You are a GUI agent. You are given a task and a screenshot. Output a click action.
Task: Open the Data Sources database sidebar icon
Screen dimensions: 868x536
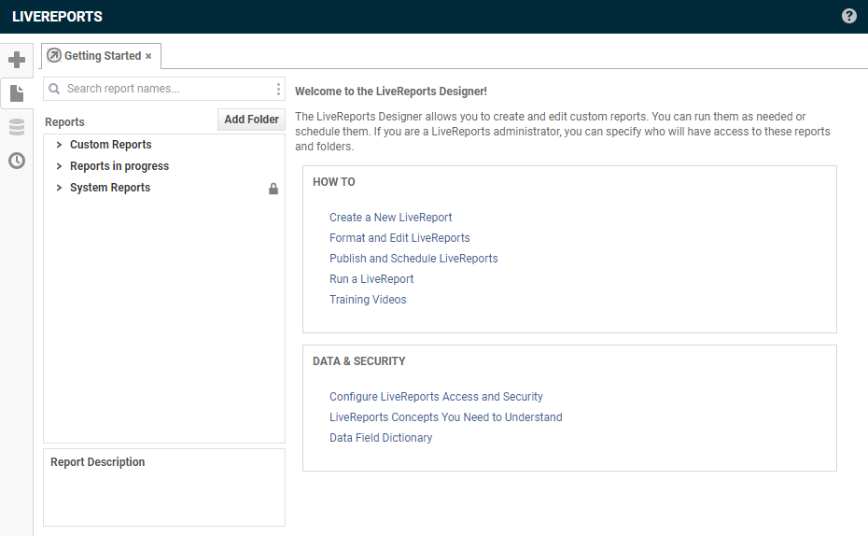(x=17, y=127)
